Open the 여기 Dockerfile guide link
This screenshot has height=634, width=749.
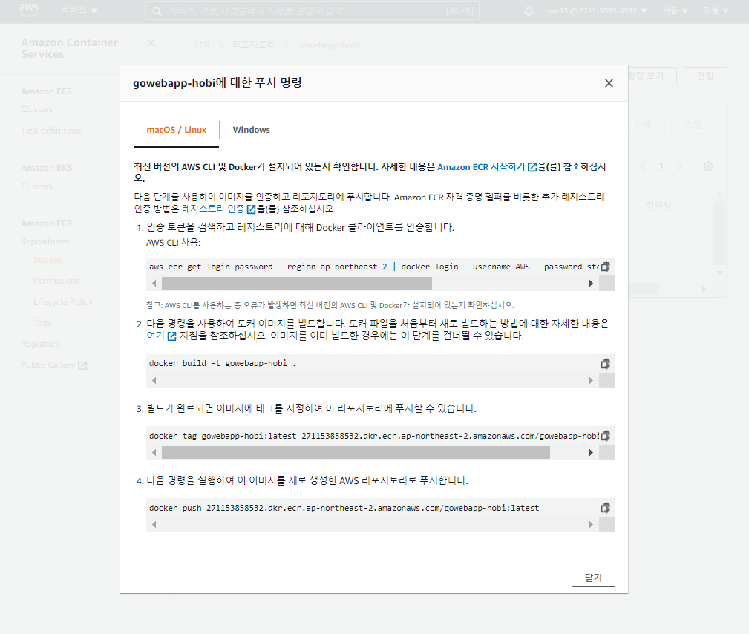click(x=162, y=336)
